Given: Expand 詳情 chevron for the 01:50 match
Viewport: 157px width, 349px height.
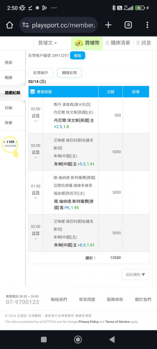Looking at the screenshot, I should pos(36,198).
